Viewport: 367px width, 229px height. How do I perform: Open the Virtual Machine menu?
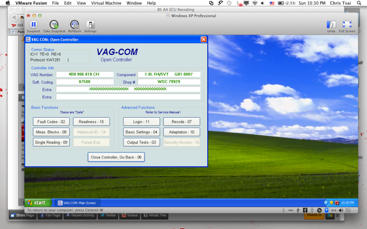106,3
